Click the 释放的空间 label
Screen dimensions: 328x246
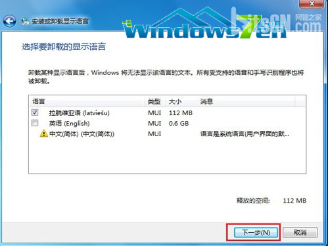tap(253, 201)
